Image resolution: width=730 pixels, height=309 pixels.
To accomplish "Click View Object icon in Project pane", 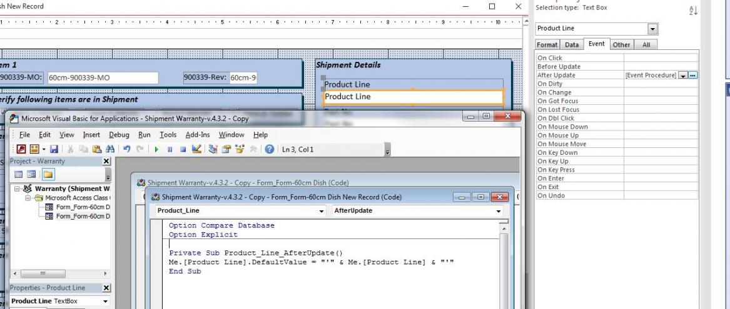I will point(31,175).
